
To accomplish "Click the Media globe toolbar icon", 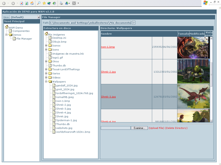I will click(x=49, y=3).
